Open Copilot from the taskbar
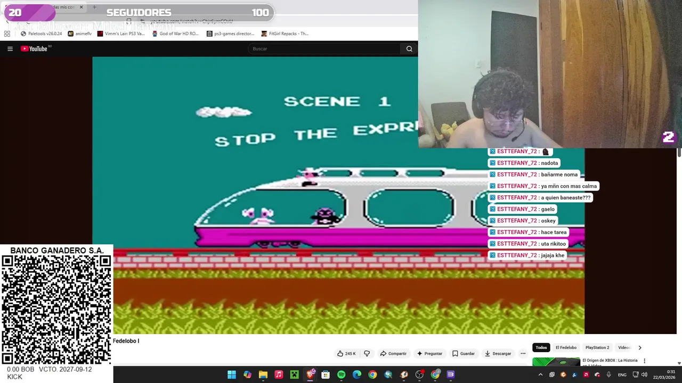This screenshot has width=682, height=383. (247, 375)
